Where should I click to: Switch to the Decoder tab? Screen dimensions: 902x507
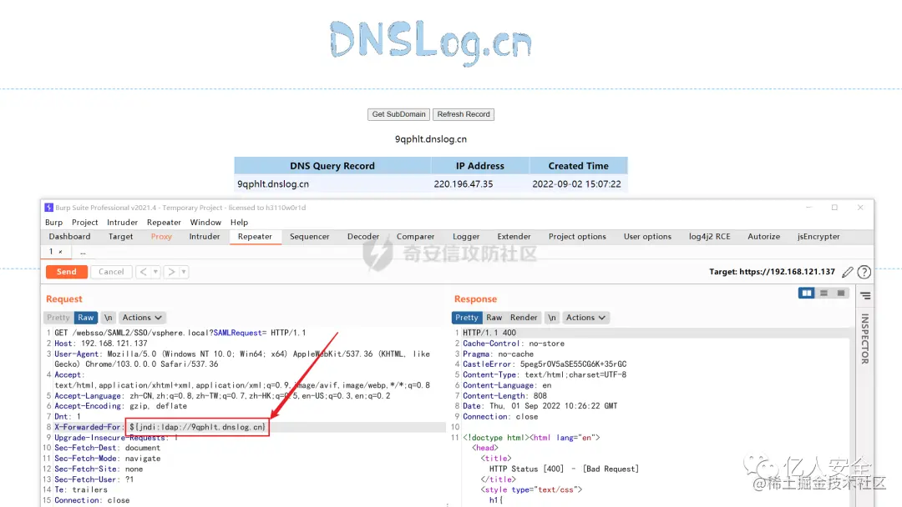click(x=363, y=237)
